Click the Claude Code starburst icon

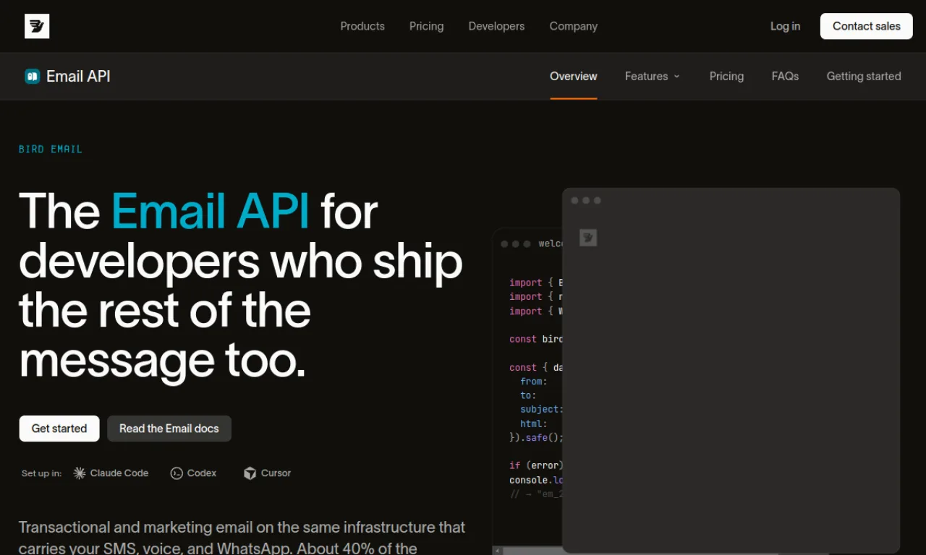click(x=80, y=473)
